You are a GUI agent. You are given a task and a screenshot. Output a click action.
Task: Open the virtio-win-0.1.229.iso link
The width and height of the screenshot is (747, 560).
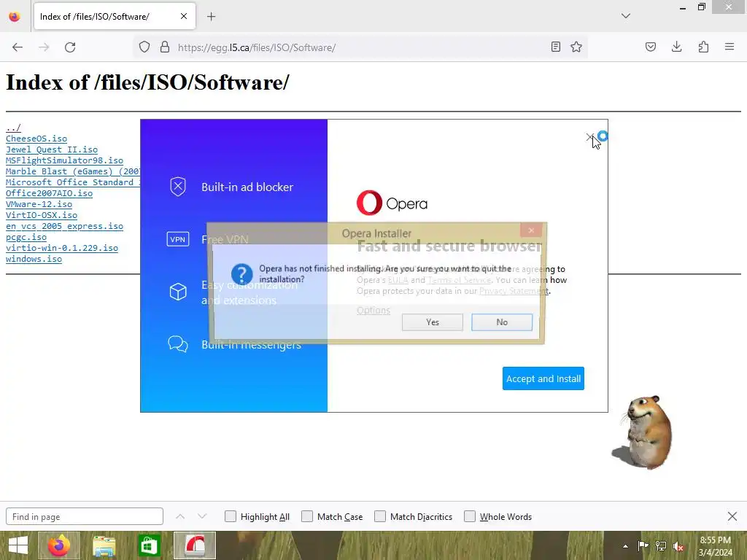62,248
